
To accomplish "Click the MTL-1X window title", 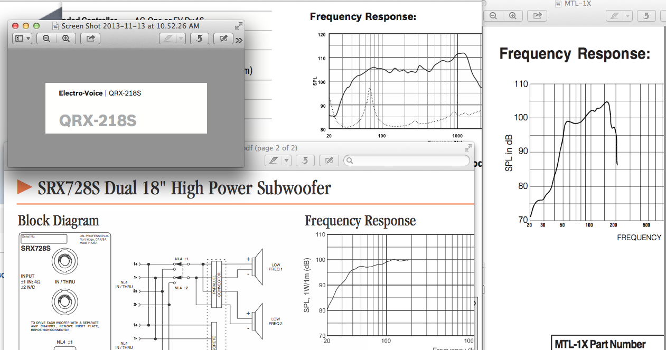I will click(578, 3).
